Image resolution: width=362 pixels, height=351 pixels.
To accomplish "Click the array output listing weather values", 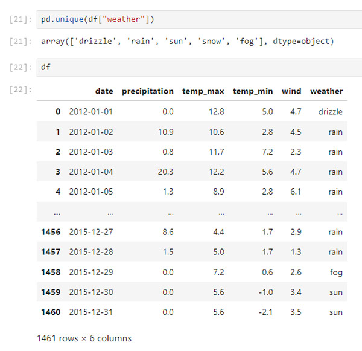I will click(x=188, y=42).
